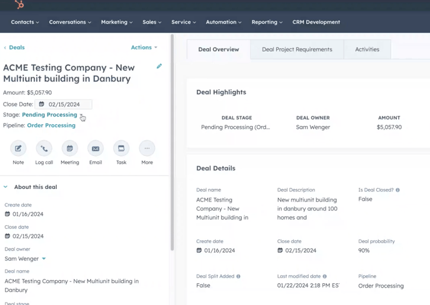Edit deal name with pencil icon
430x305 pixels.
click(x=159, y=66)
